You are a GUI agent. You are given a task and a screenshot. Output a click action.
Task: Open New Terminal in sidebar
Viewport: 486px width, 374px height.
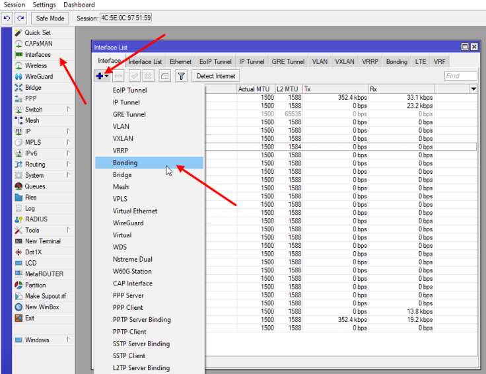[x=42, y=241]
